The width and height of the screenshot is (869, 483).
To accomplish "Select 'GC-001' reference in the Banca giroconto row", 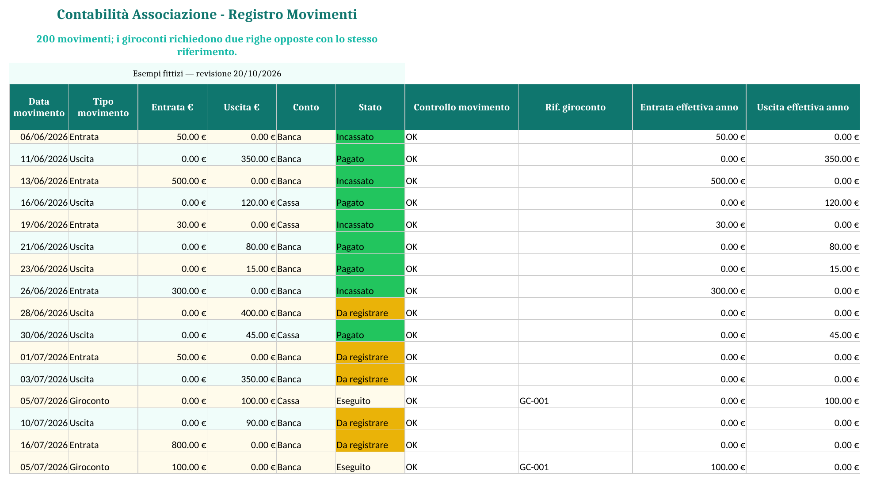I will coord(576,463).
